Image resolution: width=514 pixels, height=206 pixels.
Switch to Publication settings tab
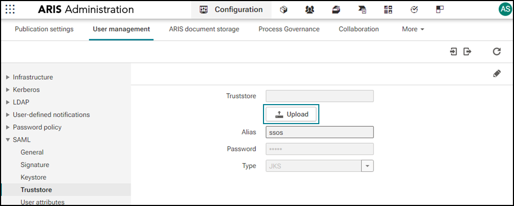pos(44,29)
